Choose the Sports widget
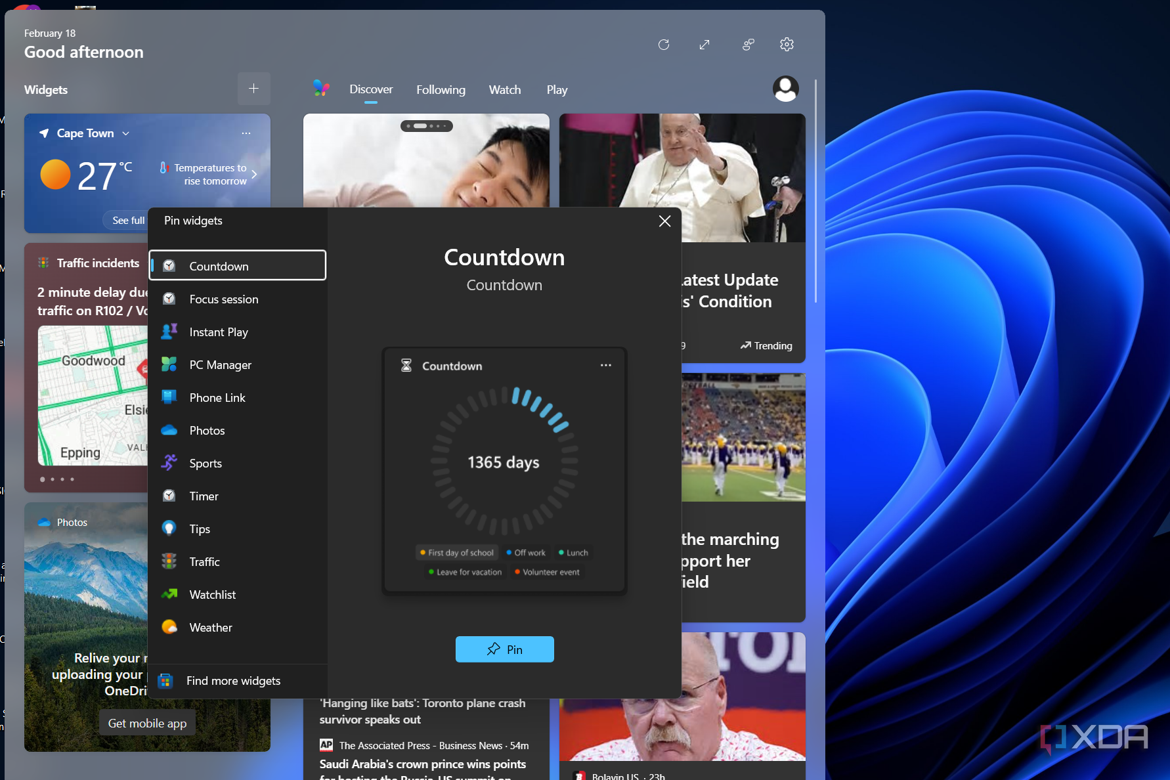The height and width of the screenshot is (780, 1170). (238, 464)
